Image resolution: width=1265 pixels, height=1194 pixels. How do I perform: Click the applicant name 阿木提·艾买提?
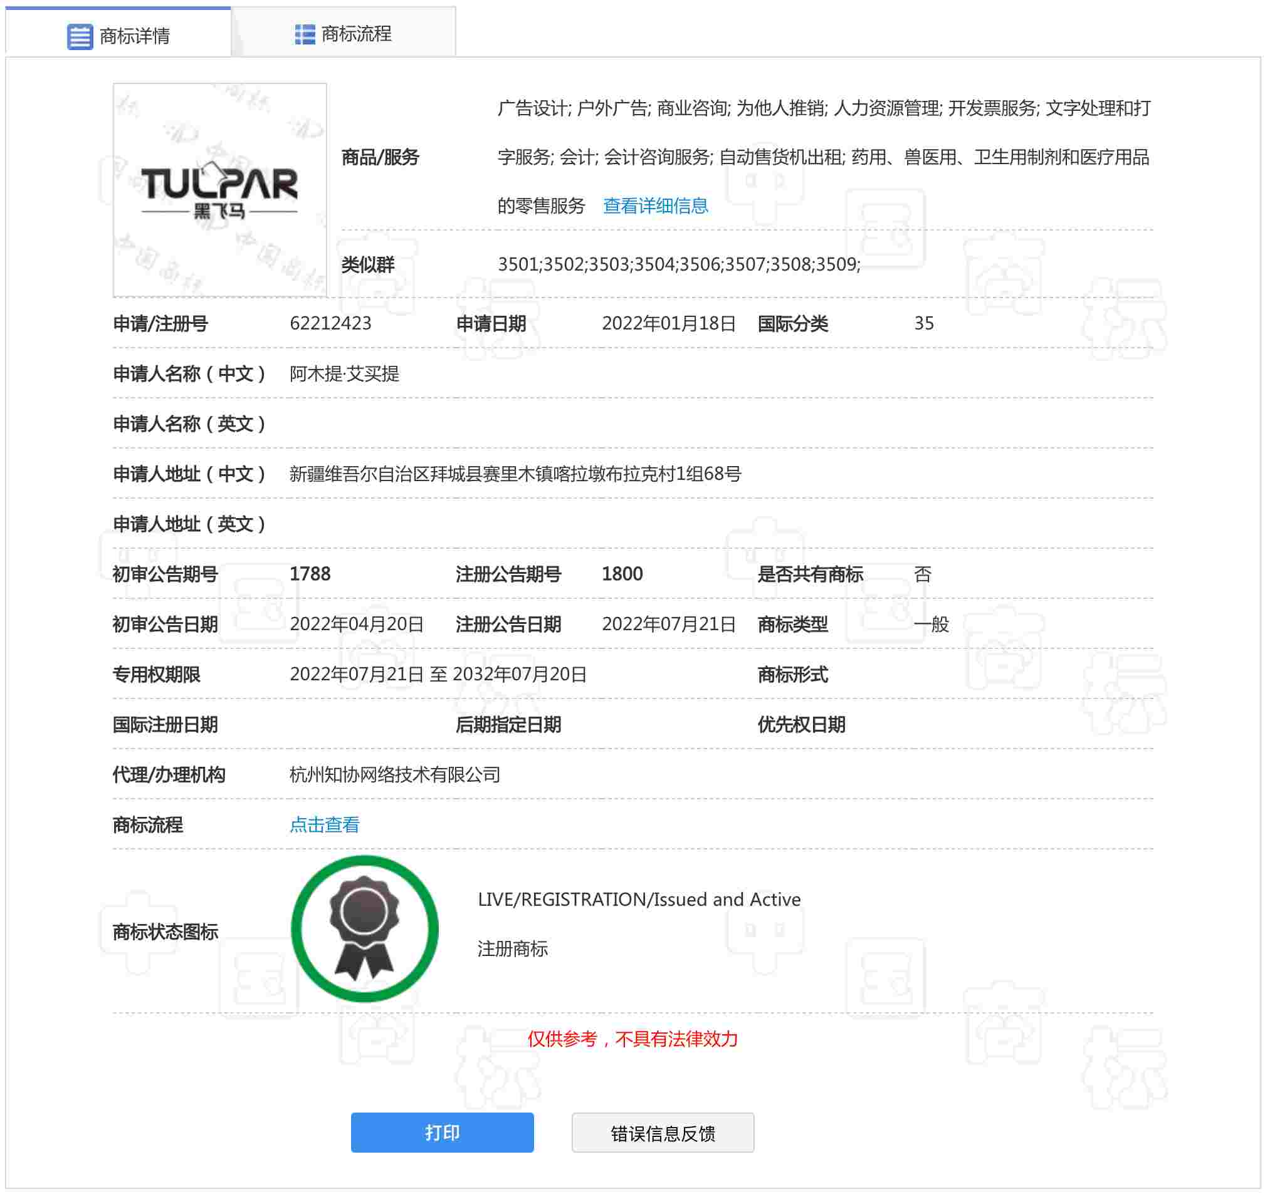click(344, 373)
